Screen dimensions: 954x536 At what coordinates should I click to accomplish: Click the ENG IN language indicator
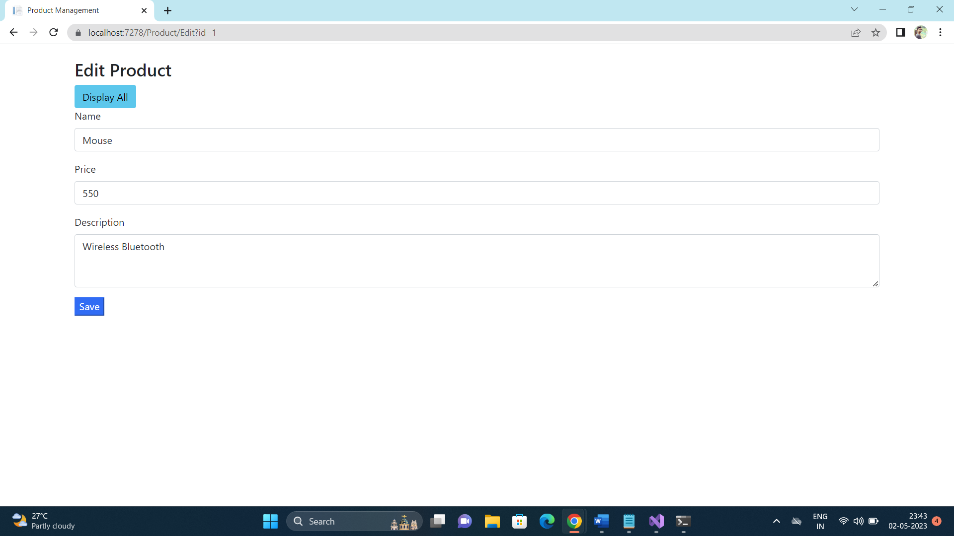pyautogui.click(x=820, y=522)
